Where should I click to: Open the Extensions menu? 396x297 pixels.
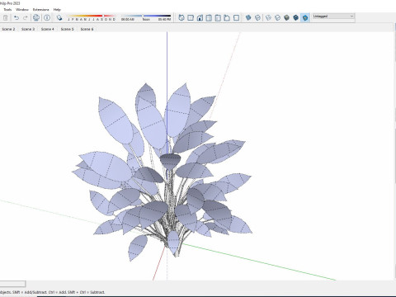tap(40, 10)
